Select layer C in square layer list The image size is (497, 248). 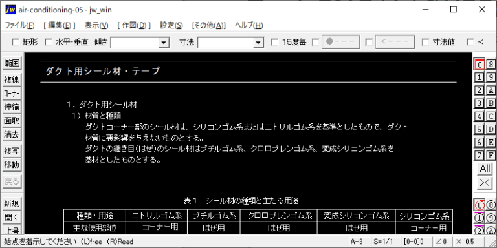click(491, 116)
